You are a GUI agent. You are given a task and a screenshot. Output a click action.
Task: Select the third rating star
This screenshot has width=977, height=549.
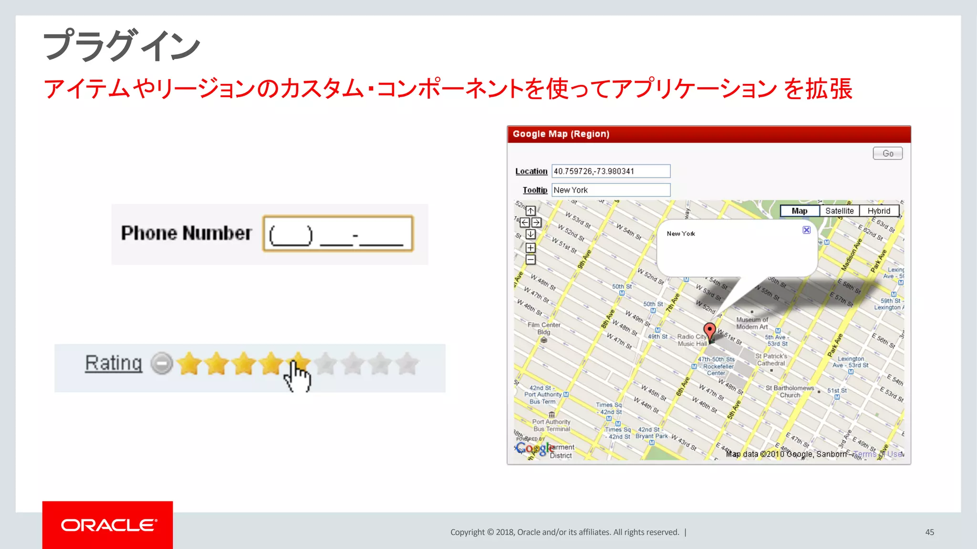click(x=244, y=364)
